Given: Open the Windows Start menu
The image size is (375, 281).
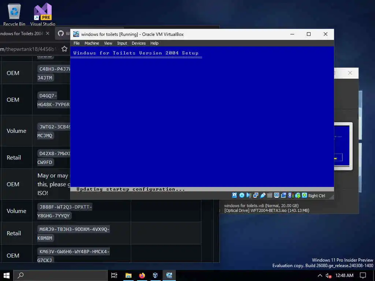Looking at the screenshot, I should [x=7, y=276].
